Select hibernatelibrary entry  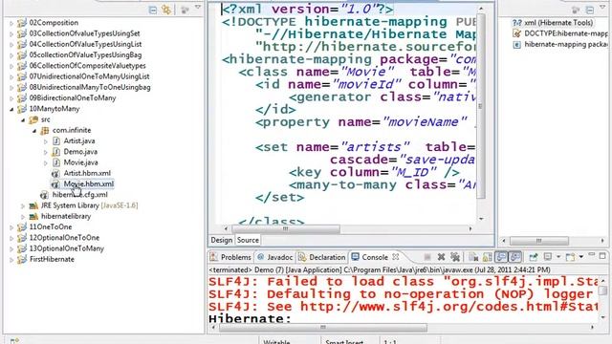click(66, 216)
